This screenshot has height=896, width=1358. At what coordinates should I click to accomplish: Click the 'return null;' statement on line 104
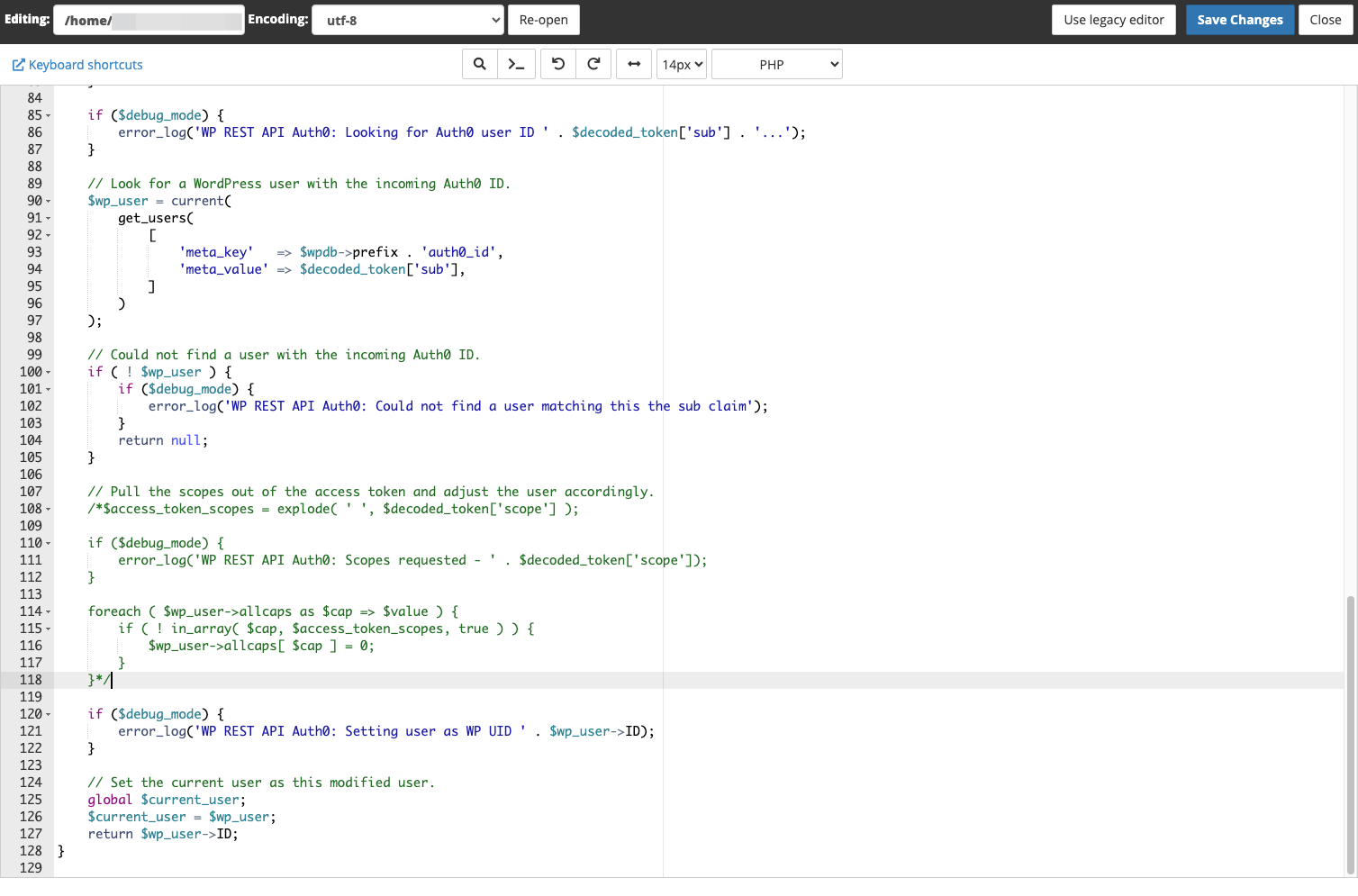(x=163, y=440)
